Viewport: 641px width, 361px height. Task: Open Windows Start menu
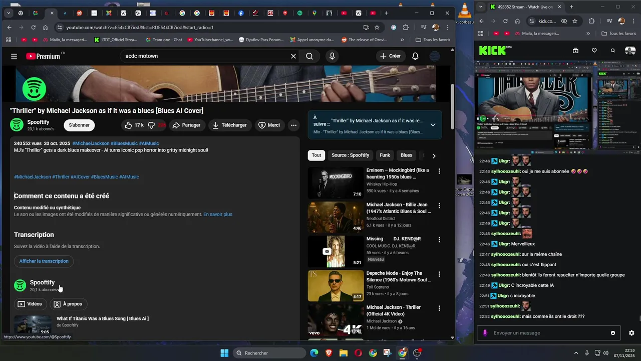[x=224, y=353]
